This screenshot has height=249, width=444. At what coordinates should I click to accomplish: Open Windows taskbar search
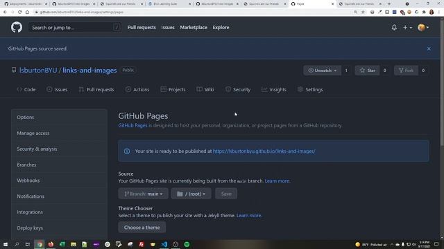coord(17,244)
